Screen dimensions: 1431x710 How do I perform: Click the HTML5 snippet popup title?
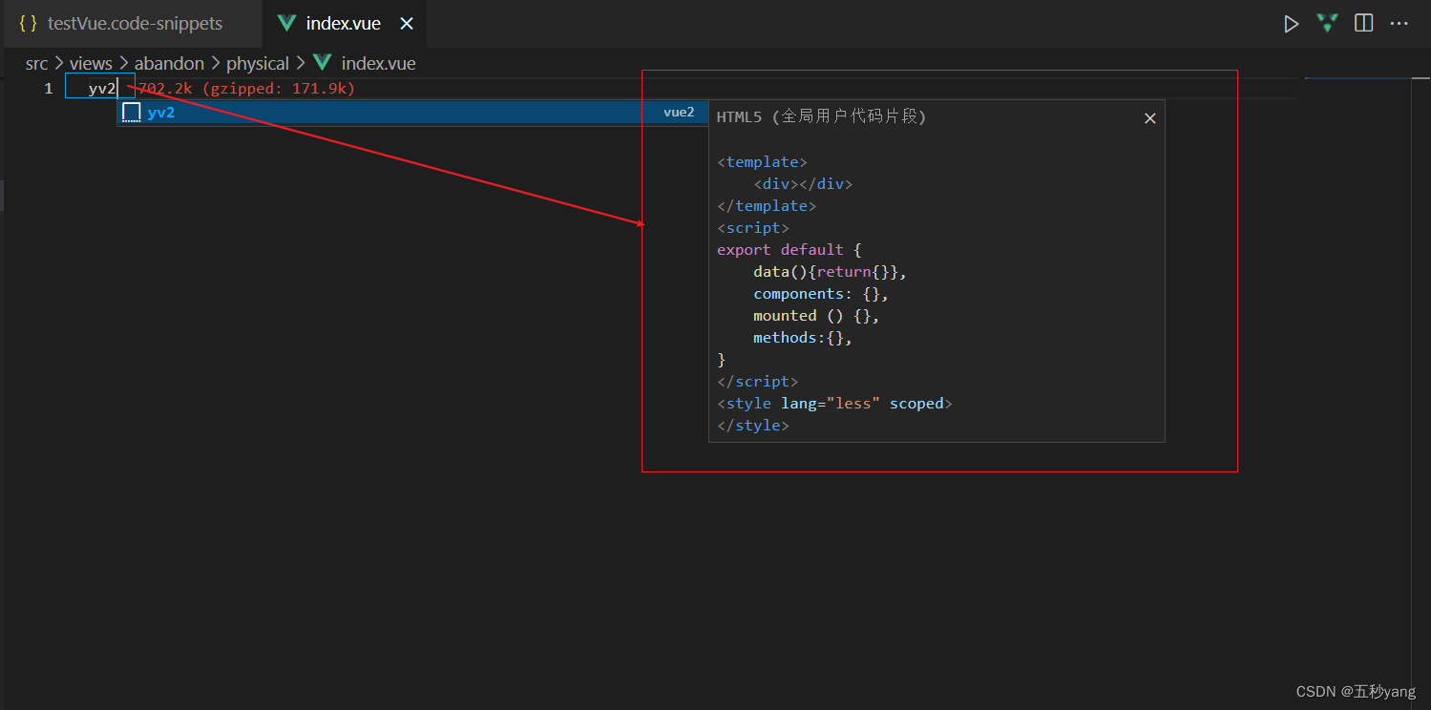pyautogui.click(x=821, y=116)
